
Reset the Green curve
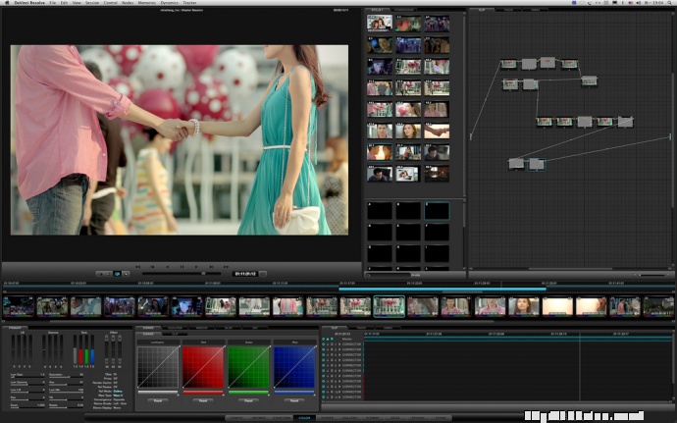point(248,400)
